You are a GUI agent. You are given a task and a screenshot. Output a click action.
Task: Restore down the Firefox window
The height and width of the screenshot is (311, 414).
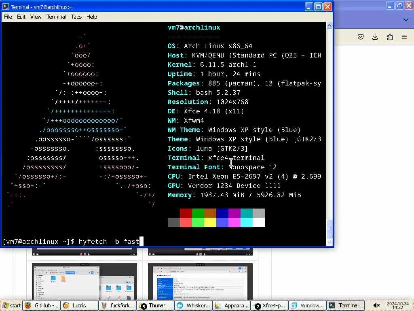coord(399,6)
